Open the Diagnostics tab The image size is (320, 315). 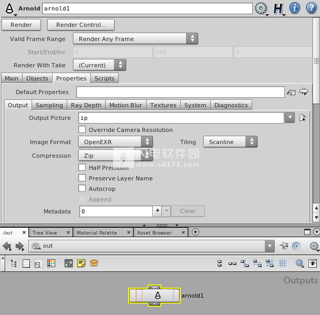tap(231, 105)
